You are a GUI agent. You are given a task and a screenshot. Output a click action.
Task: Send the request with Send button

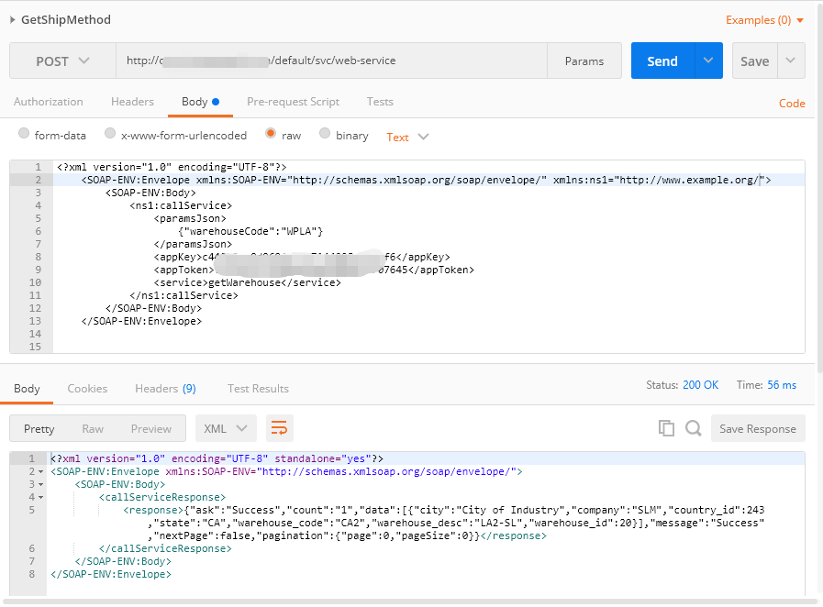[662, 61]
